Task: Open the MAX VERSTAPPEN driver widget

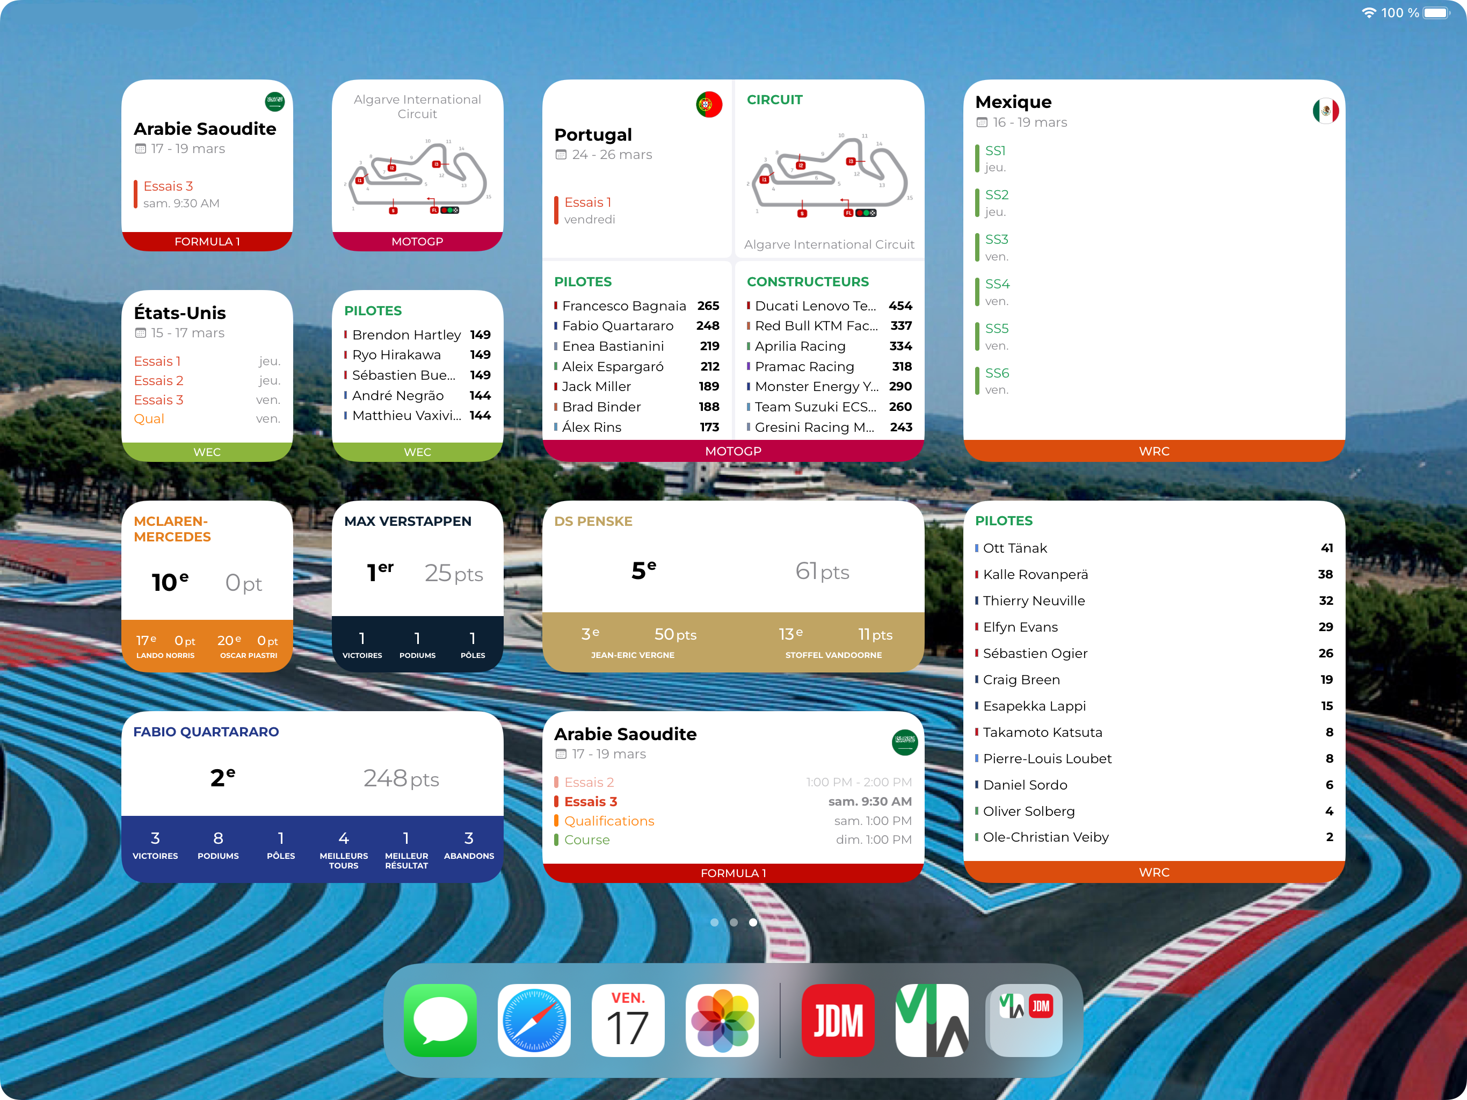Action: 418,587
